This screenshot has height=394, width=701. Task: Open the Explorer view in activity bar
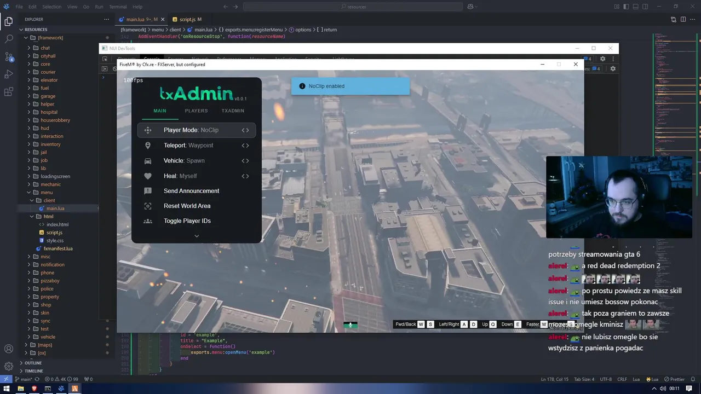(x=9, y=22)
